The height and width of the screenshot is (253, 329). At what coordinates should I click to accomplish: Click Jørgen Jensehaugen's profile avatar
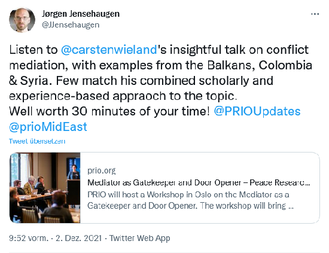[x=22, y=20]
